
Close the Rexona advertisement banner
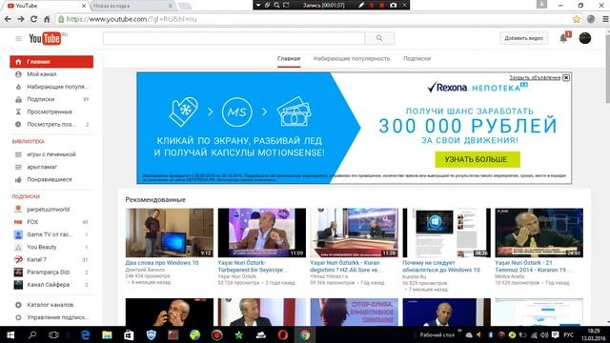(566, 78)
